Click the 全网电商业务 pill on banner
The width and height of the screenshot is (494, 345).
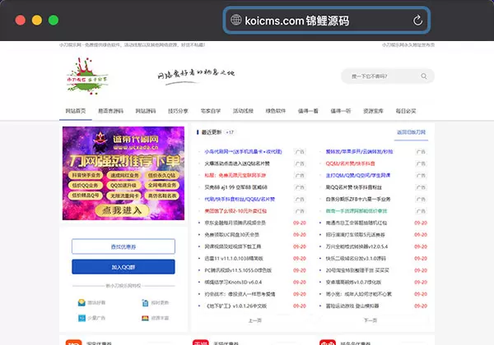(162, 185)
